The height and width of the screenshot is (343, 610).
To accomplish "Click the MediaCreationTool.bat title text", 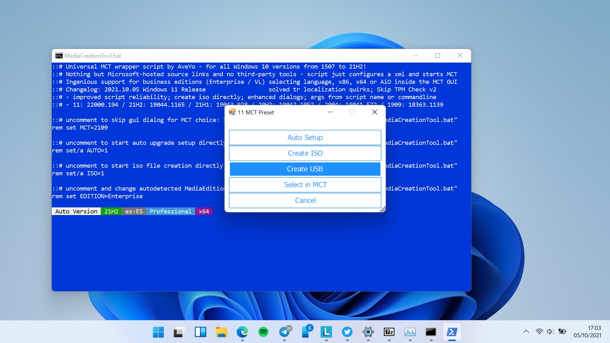I will [93, 56].
